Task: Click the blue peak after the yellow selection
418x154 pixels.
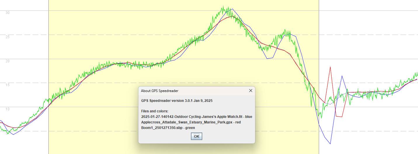Action: pos(342,76)
